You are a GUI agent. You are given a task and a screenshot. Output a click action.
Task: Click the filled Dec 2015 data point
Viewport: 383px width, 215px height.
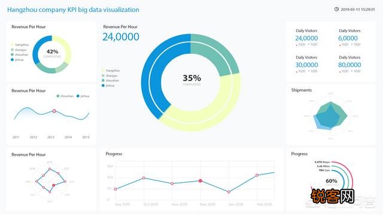(200, 181)
